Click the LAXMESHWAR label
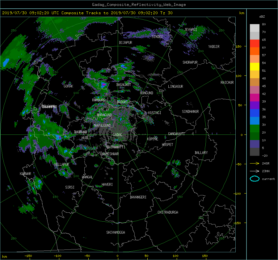278x260 pixels. pyautogui.click(x=109, y=154)
